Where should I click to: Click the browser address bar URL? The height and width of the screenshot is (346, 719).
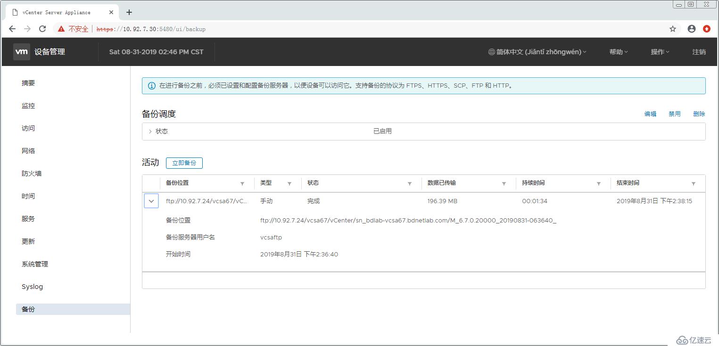pos(151,29)
